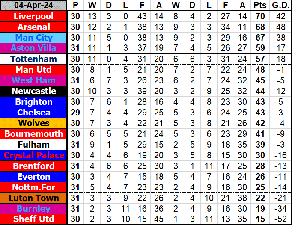Select Sheff Utd's goal difference of -52
This screenshot has width=292, height=225.
tap(279, 219)
